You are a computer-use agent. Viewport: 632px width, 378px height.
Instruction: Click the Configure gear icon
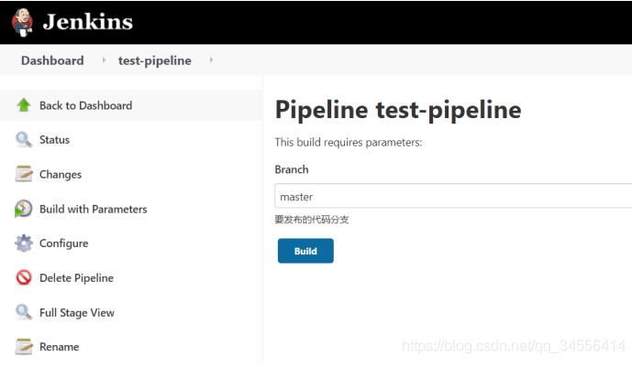click(24, 243)
